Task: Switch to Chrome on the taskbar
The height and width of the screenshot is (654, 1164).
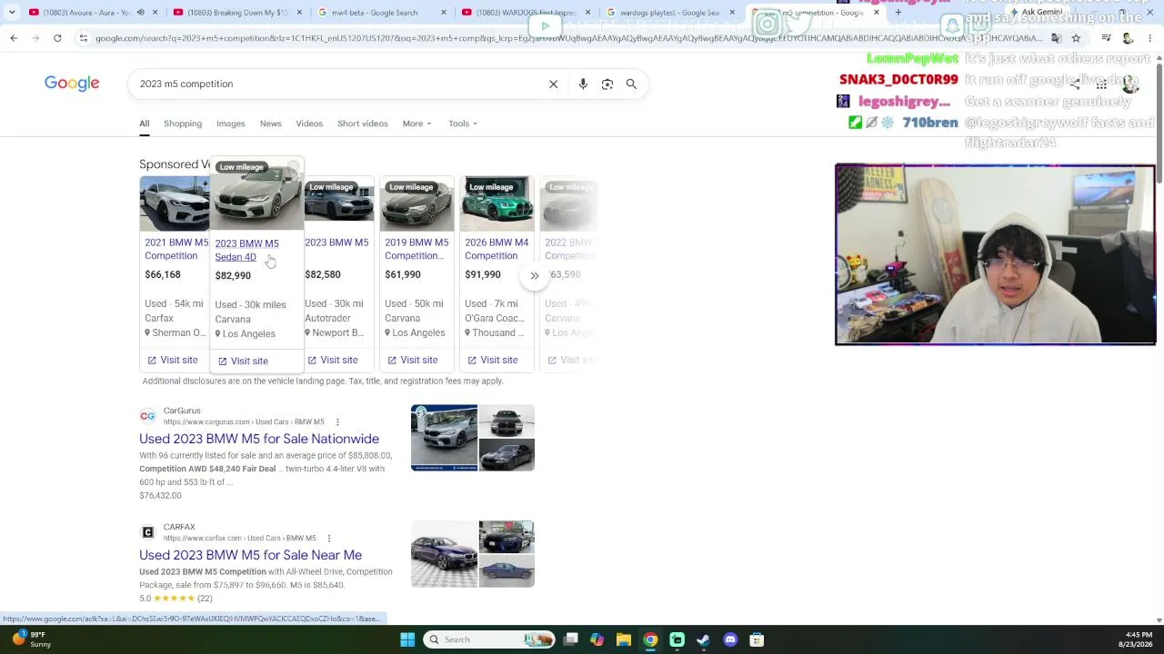Action: pyautogui.click(x=650, y=639)
